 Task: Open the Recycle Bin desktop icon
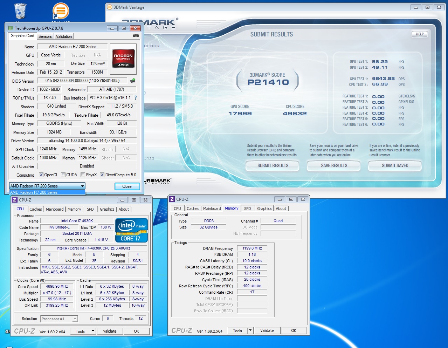point(20,11)
